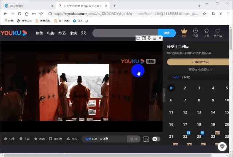The width and height of the screenshot is (233, 157).
Task: Click the fullscreen icon in floating toolbar
Action: pos(144,38)
